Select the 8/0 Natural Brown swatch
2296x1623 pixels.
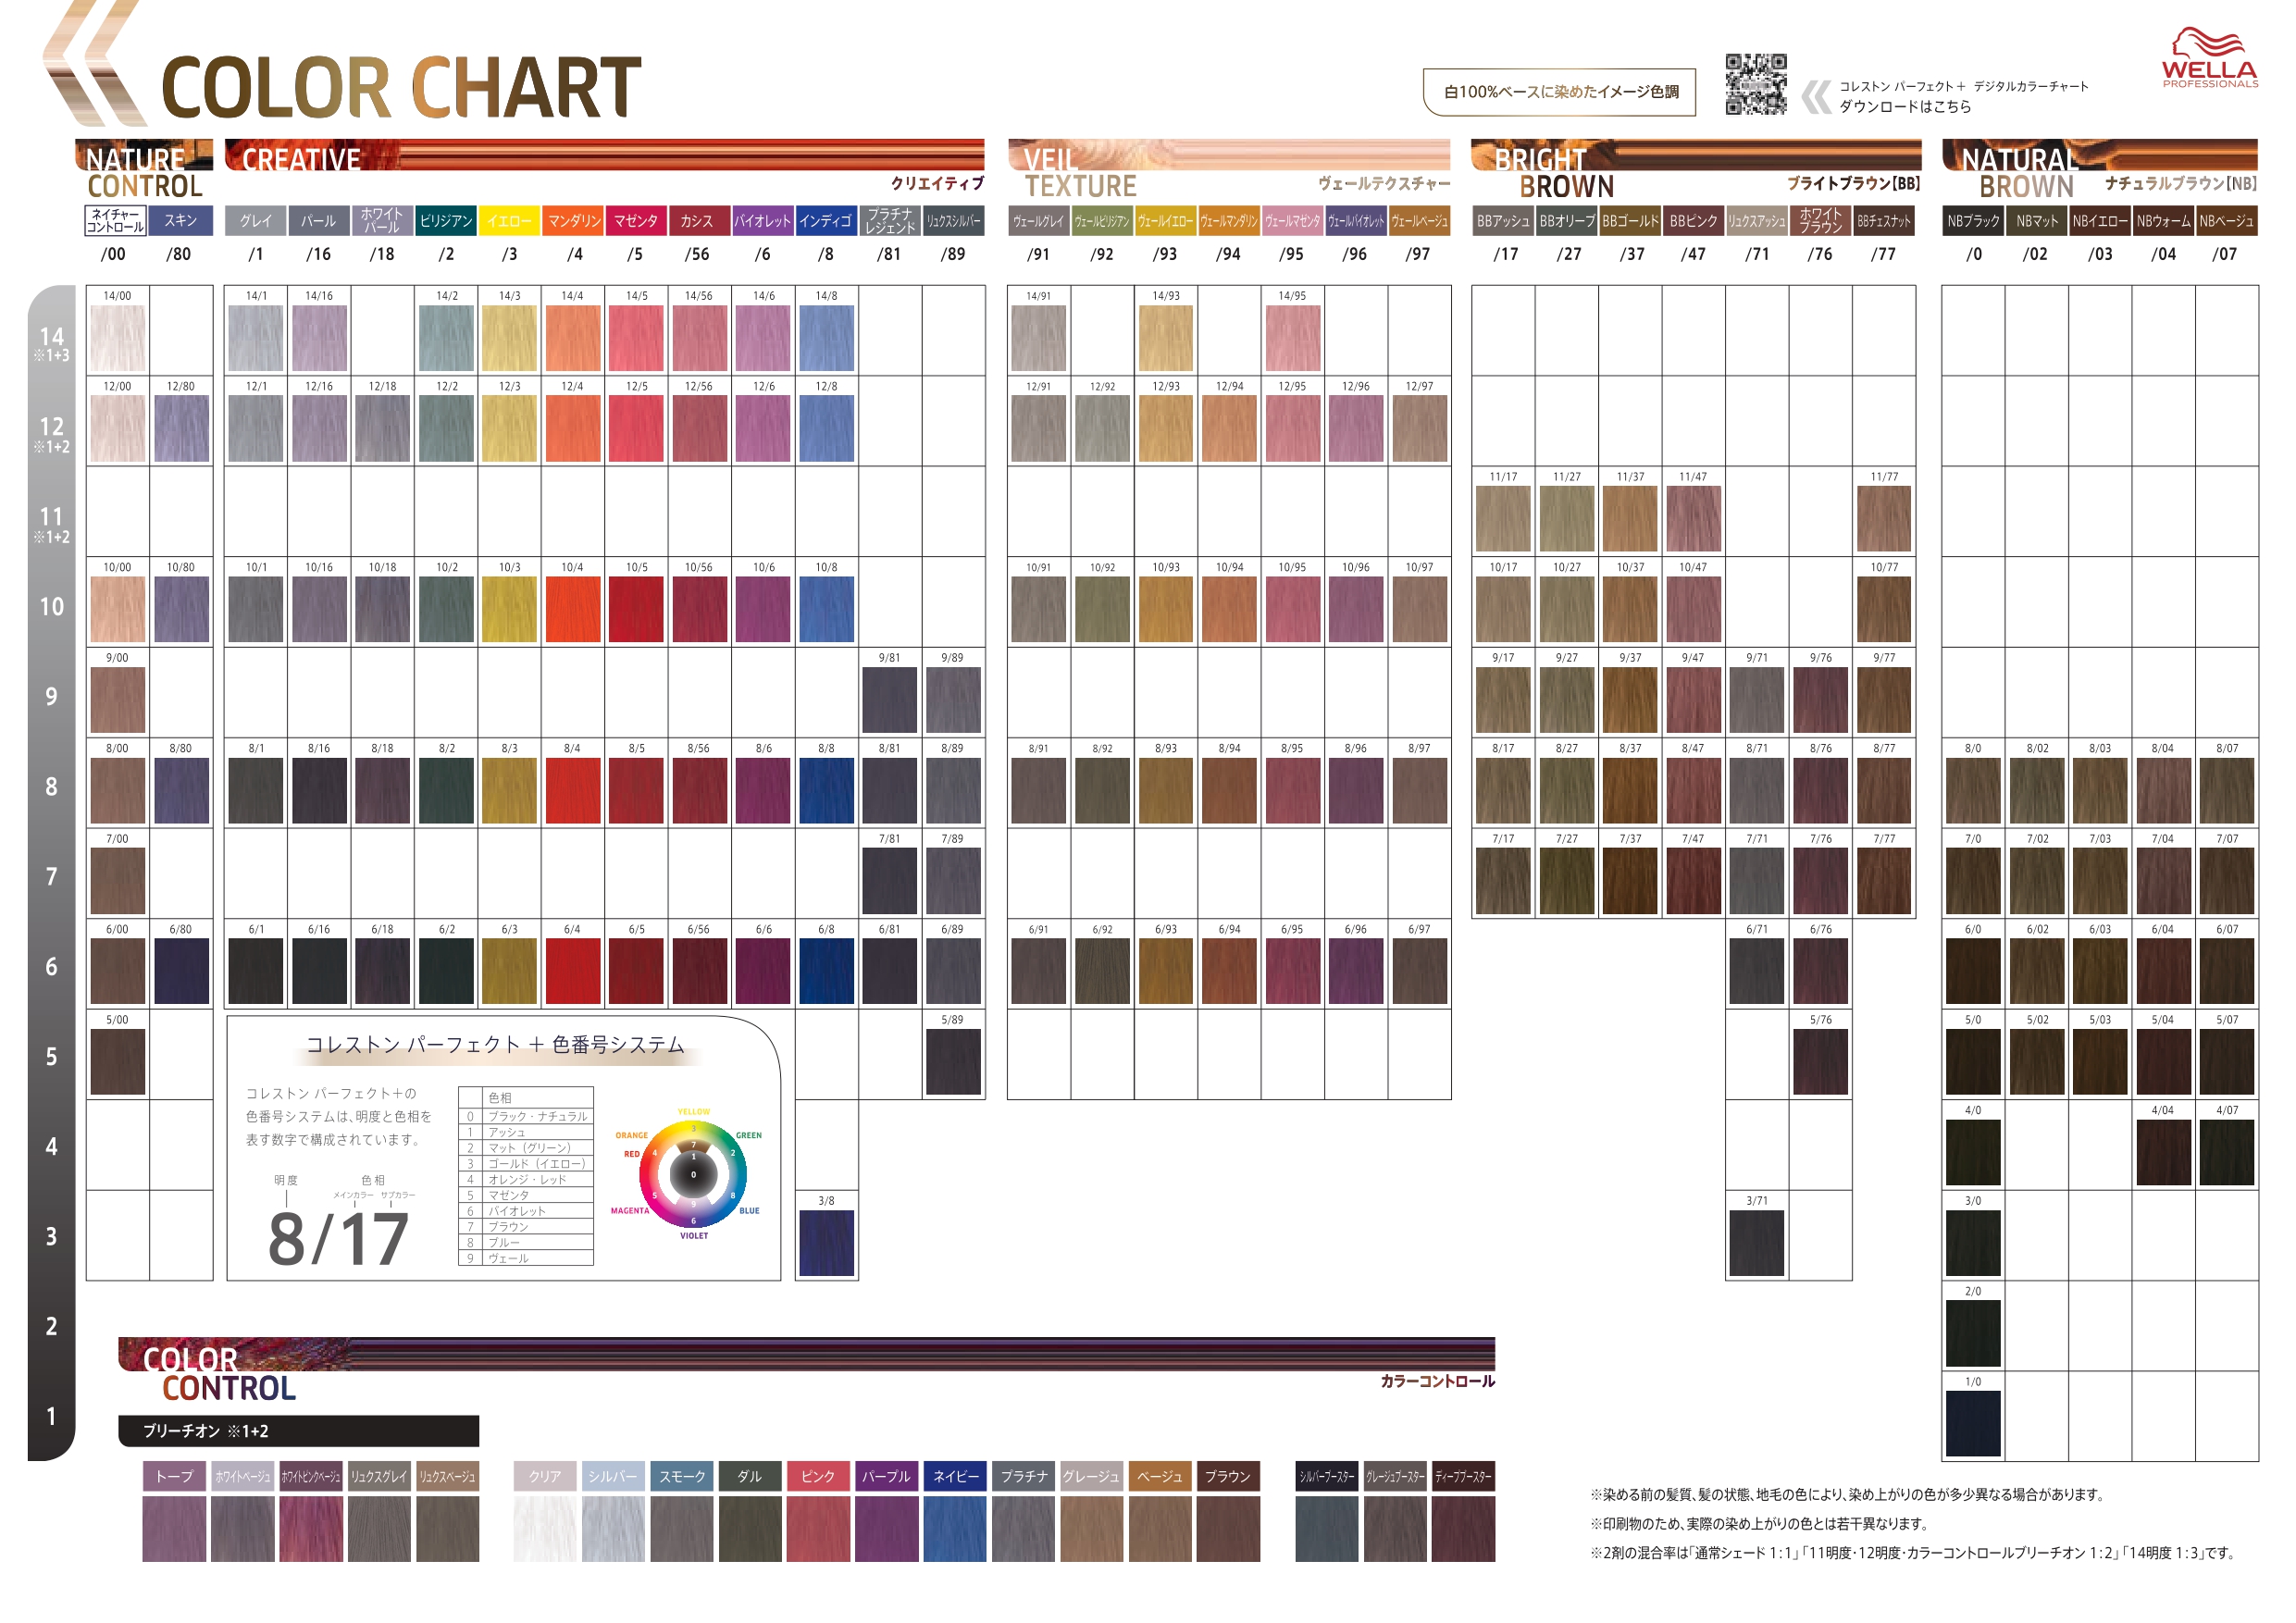point(1973,790)
